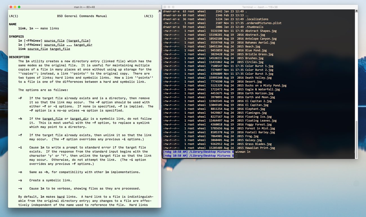Click Circles.jpg in Terminal listing
This screenshot has width=366, height=217.
(255, 62)
